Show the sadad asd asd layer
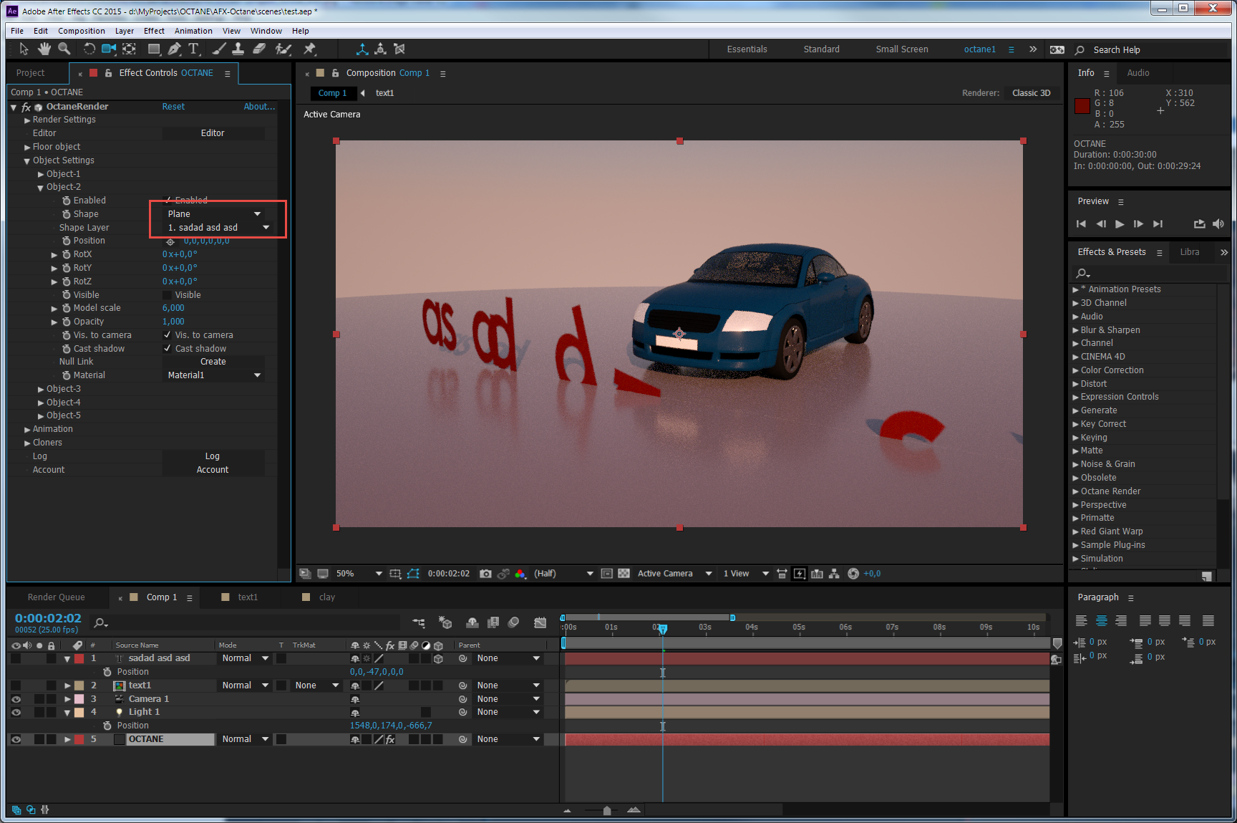 coord(16,658)
